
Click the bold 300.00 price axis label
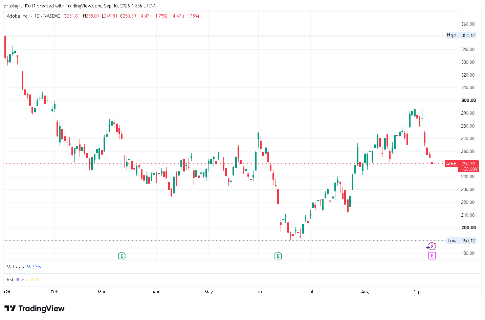click(x=469, y=100)
